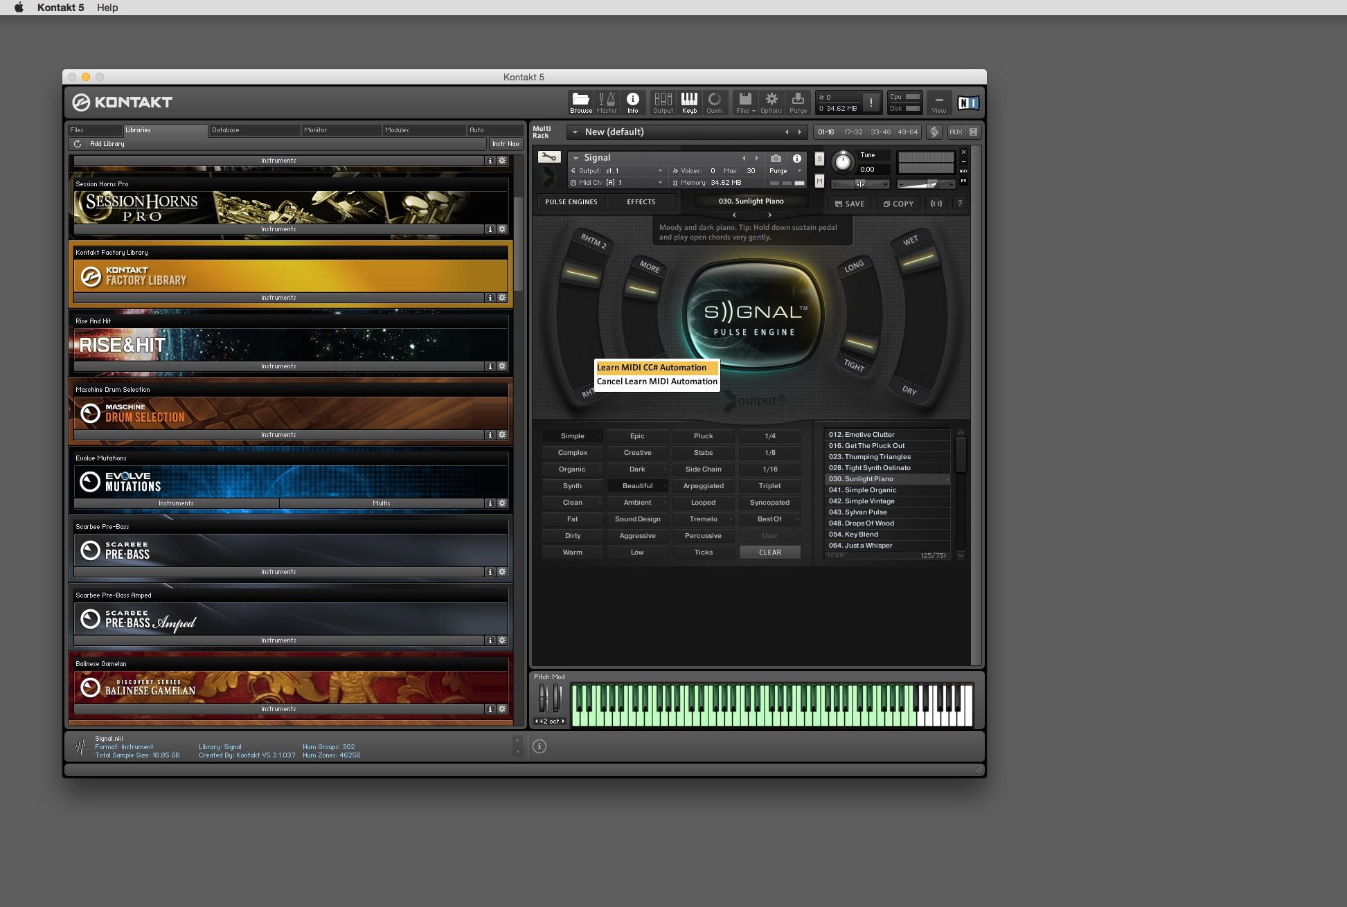Image resolution: width=1347 pixels, height=907 pixels.
Task: Click the Signal instrument info icon
Action: coord(796,159)
